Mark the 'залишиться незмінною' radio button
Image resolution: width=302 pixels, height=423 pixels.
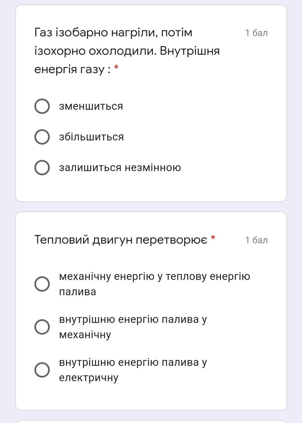click(42, 168)
